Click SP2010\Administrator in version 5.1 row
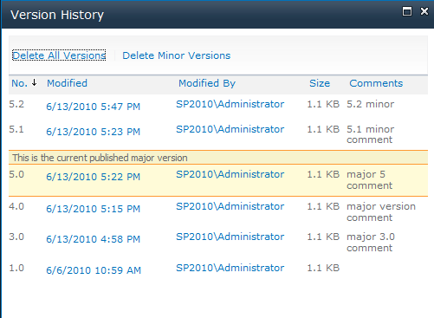This screenshot has width=434, height=318. tap(230, 129)
